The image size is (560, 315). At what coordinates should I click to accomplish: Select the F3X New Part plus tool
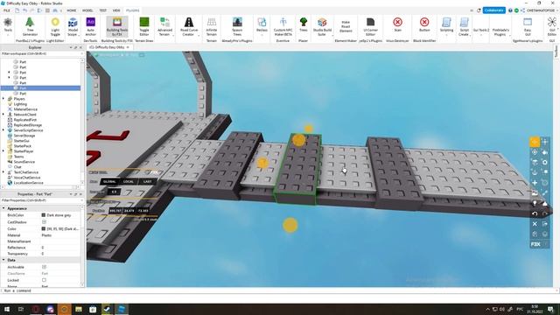pos(535,183)
